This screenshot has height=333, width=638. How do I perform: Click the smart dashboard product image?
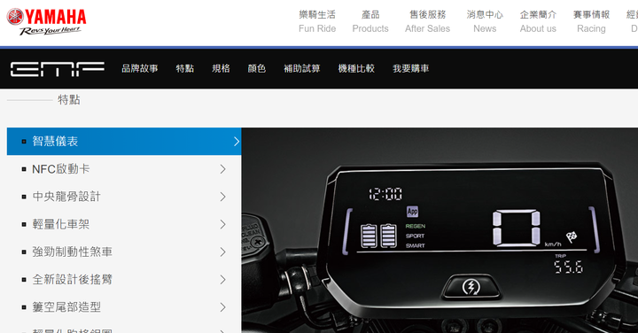(440, 230)
